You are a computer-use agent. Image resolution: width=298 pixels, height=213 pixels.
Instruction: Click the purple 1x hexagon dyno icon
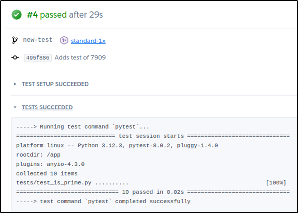pyautogui.click(x=64, y=41)
